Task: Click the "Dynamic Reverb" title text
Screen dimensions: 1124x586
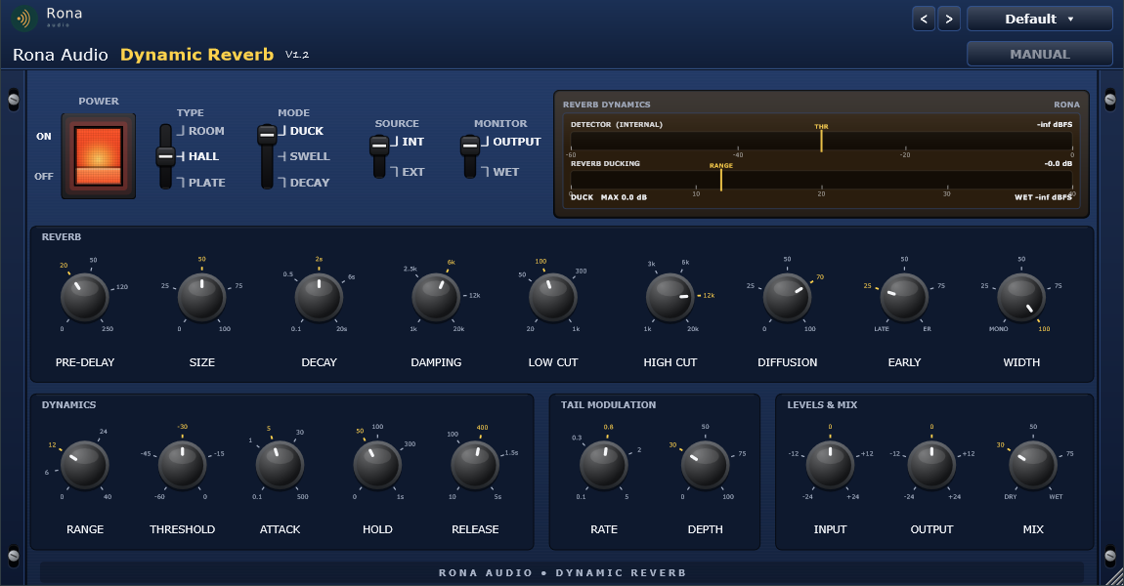Action: 197,55
